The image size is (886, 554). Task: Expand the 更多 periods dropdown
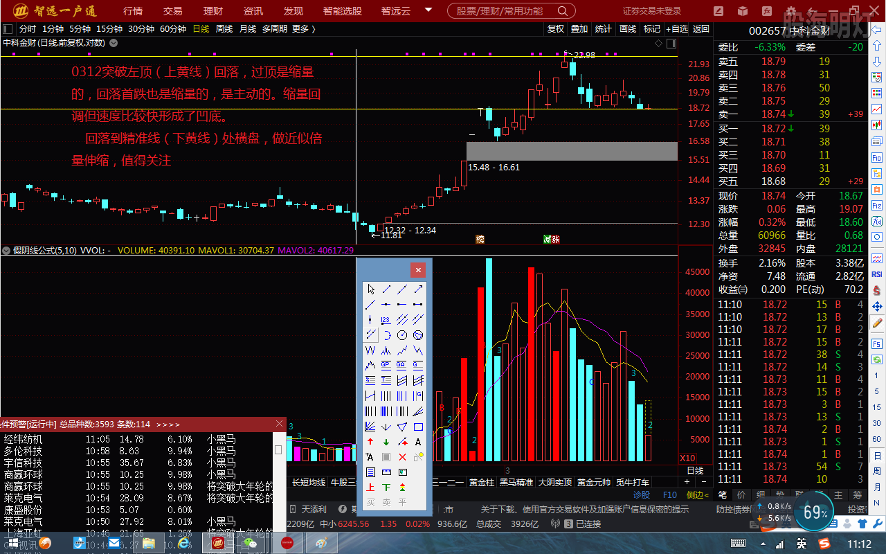[x=304, y=28]
